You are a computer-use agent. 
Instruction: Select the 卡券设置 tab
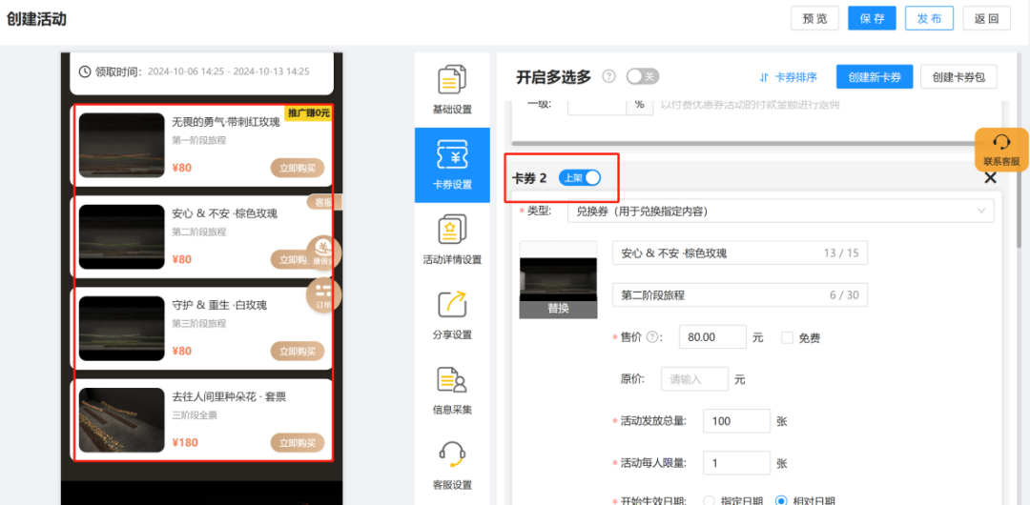pyautogui.click(x=451, y=165)
